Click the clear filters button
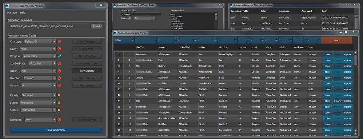Image resolution: width=363 pixels, height=139 pixels. click(336, 40)
